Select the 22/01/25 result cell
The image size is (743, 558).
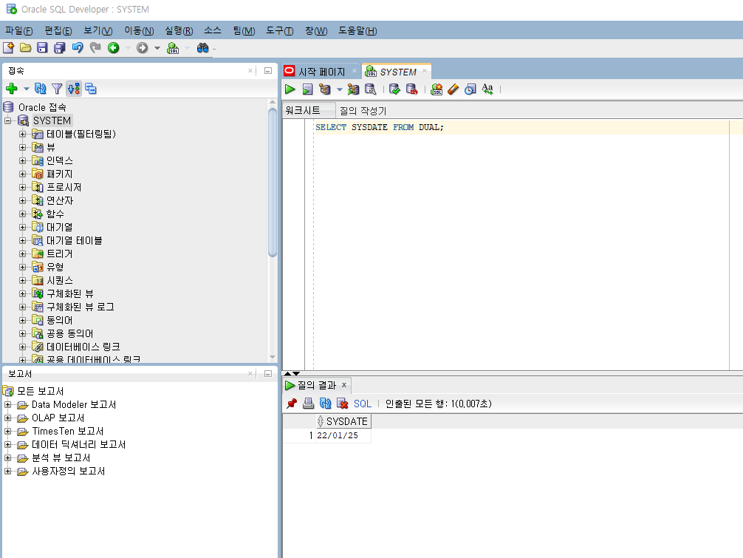click(343, 435)
